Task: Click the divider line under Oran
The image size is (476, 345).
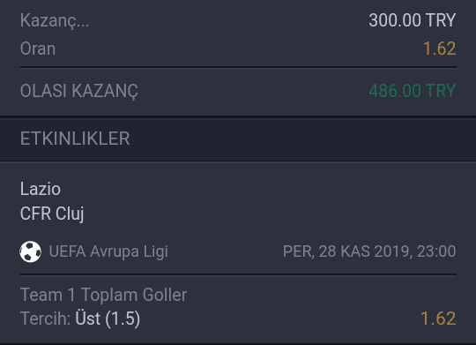Action: pyautogui.click(x=238, y=67)
